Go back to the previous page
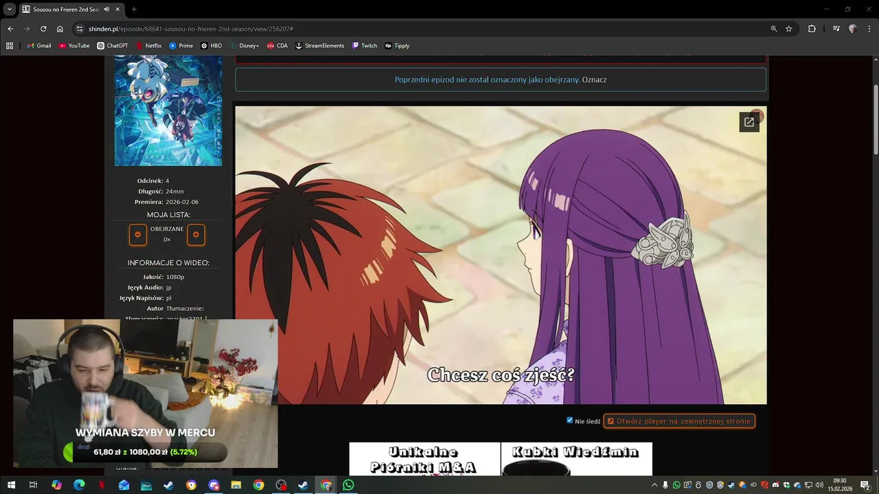Image resolution: width=879 pixels, height=494 pixels. pos(10,29)
